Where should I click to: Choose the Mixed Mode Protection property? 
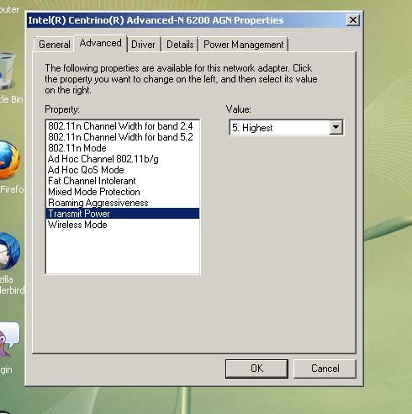(123, 192)
